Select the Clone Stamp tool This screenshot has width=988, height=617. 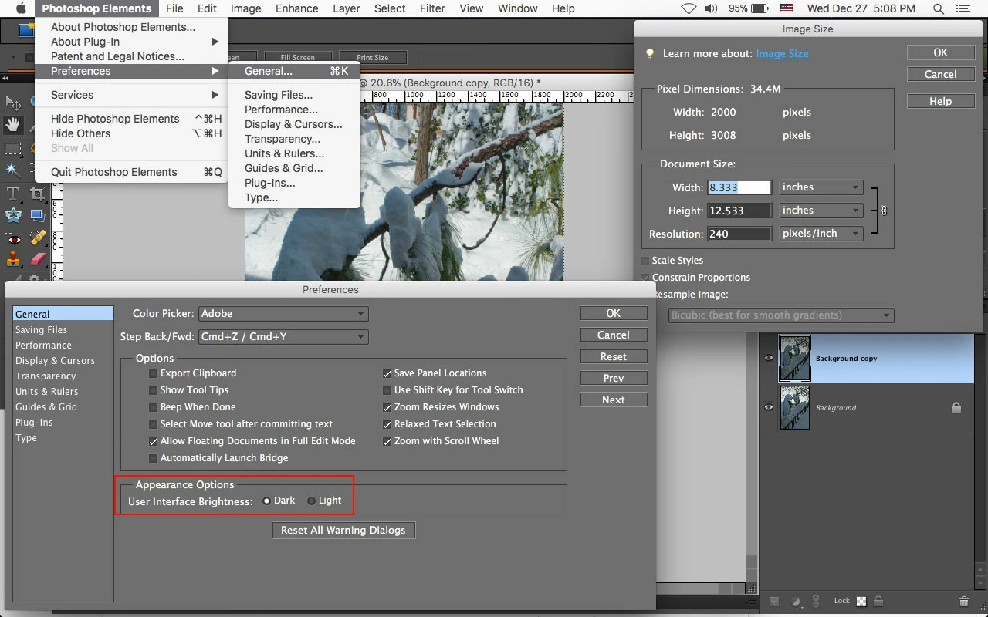[x=13, y=259]
